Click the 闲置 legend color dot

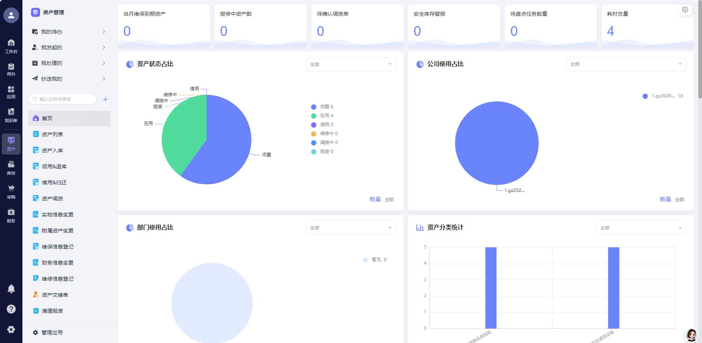pos(313,106)
